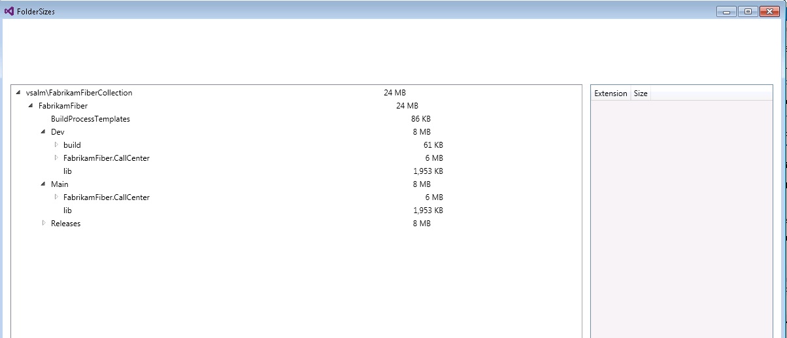Image resolution: width=787 pixels, height=338 pixels.
Task: Select the lib folder under Dev
Action: pyautogui.click(x=67, y=171)
